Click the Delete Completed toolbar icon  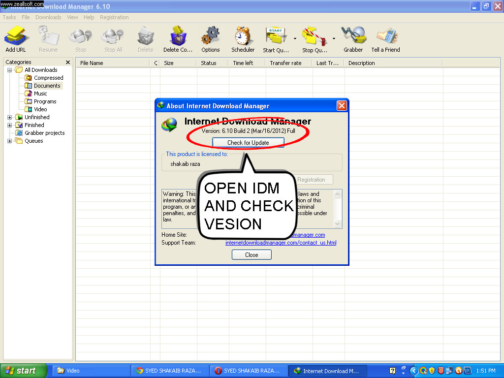click(x=178, y=39)
